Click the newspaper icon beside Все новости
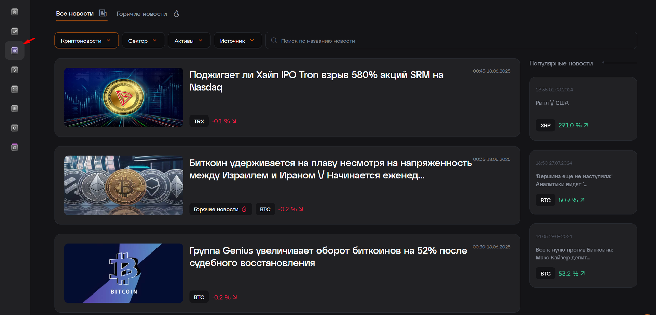 click(103, 13)
